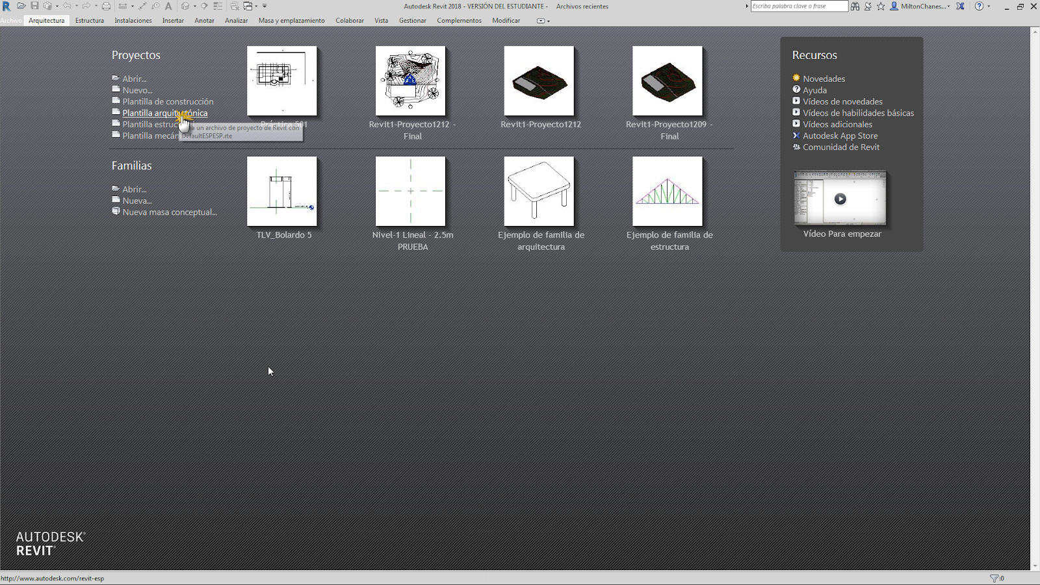This screenshot has height=585, width=1040.
Task: Toggle the Thin lines icon
Action: click(x=218, y=6)
